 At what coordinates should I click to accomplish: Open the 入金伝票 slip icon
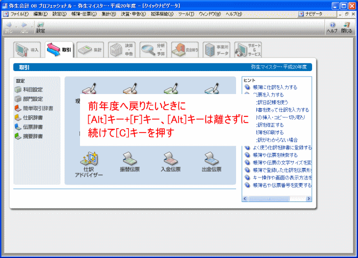point(171,162)
